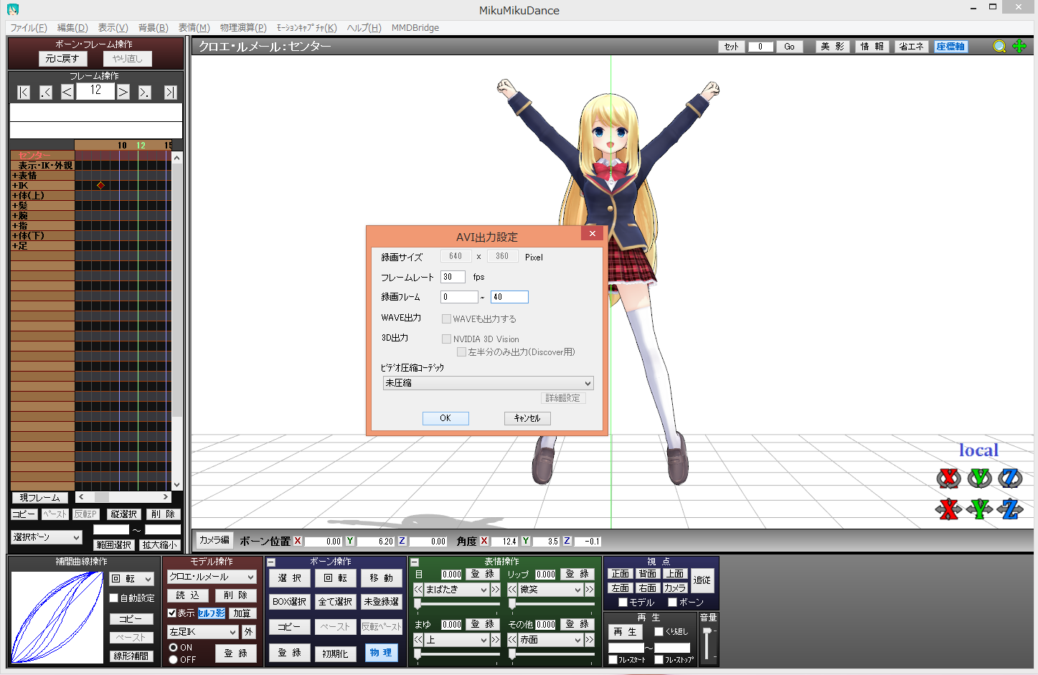The width and height of the screenshot is (1038, 675).
Task: Go to previous keyframe with the .< button
Action: coord(46,92)
